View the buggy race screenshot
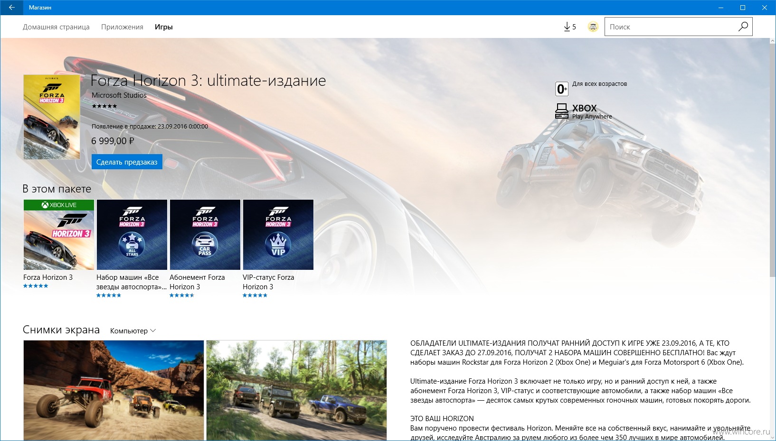Viewport: 776px width, 441px height. tap(114, 390)
